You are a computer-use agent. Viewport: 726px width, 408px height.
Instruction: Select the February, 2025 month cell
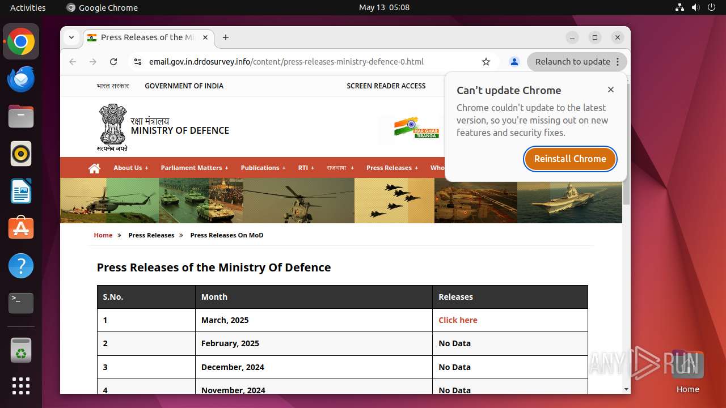coord(314,343)
